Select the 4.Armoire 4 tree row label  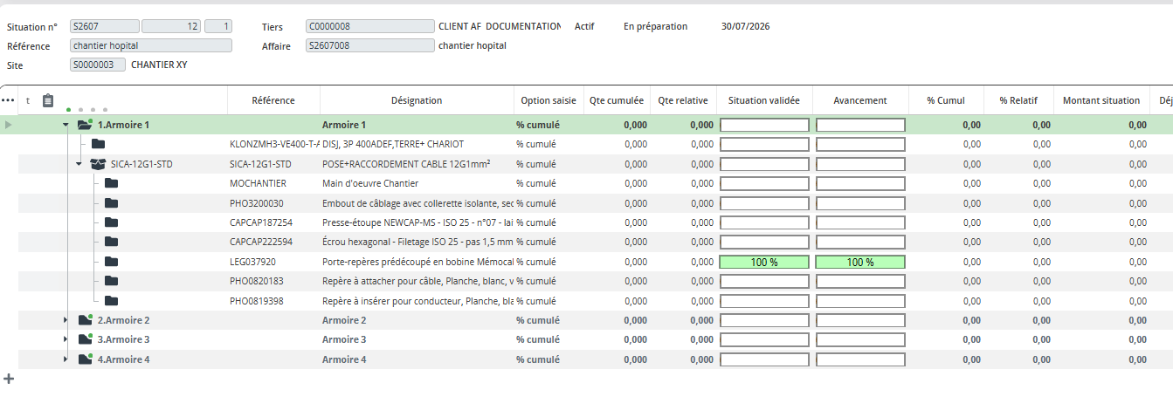[123, 359]
